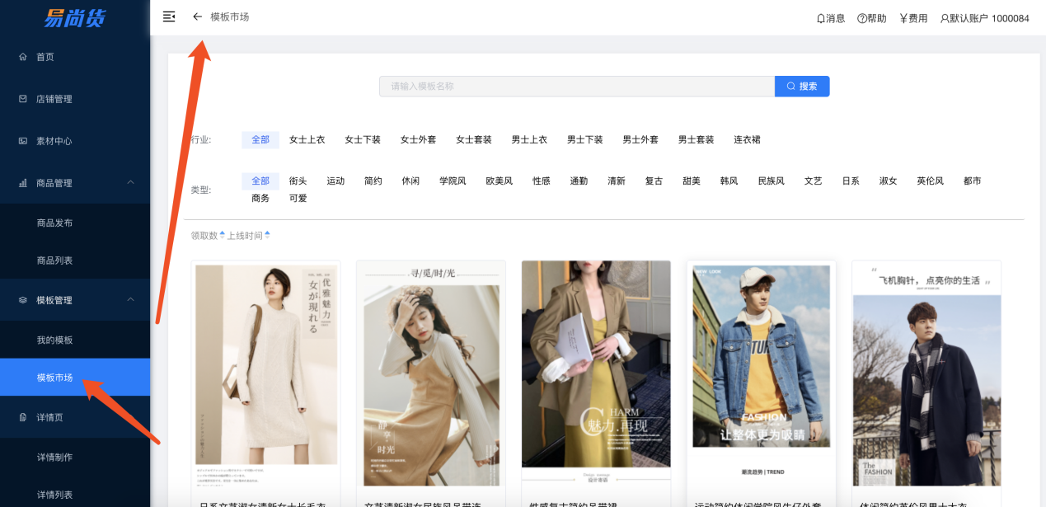Collapse the 商品管理 submenu chevron
This screenshot has height=507, width=1046.
pos(130,183)
